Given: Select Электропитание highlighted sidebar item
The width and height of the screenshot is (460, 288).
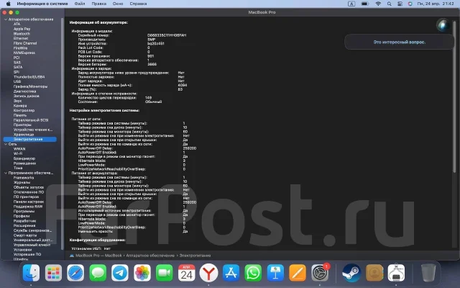Looking at the screenshot, I should pyautogui.click(x=29, y=139).
